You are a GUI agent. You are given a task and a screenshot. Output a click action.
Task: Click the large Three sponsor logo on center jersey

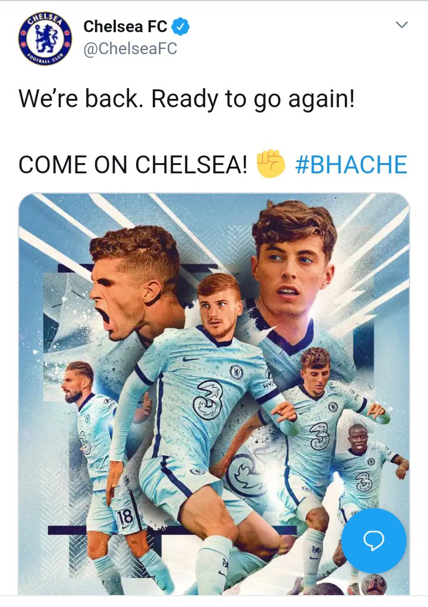pos(208,400)
